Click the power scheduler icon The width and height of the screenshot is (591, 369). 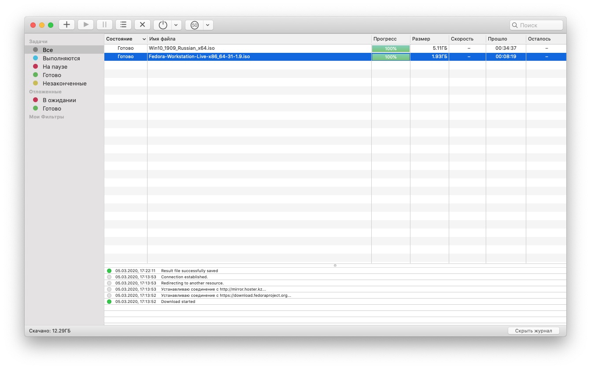(163, 25)
